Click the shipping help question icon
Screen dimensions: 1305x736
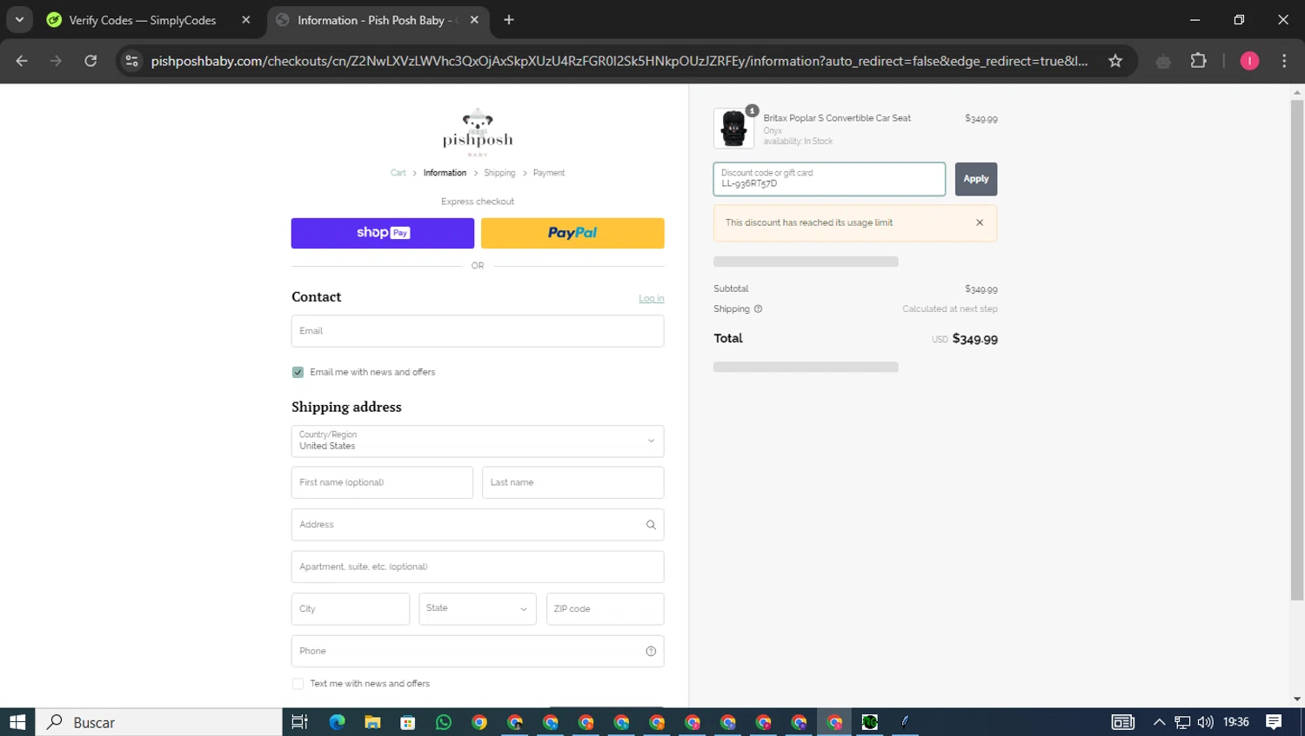[758, 308]
